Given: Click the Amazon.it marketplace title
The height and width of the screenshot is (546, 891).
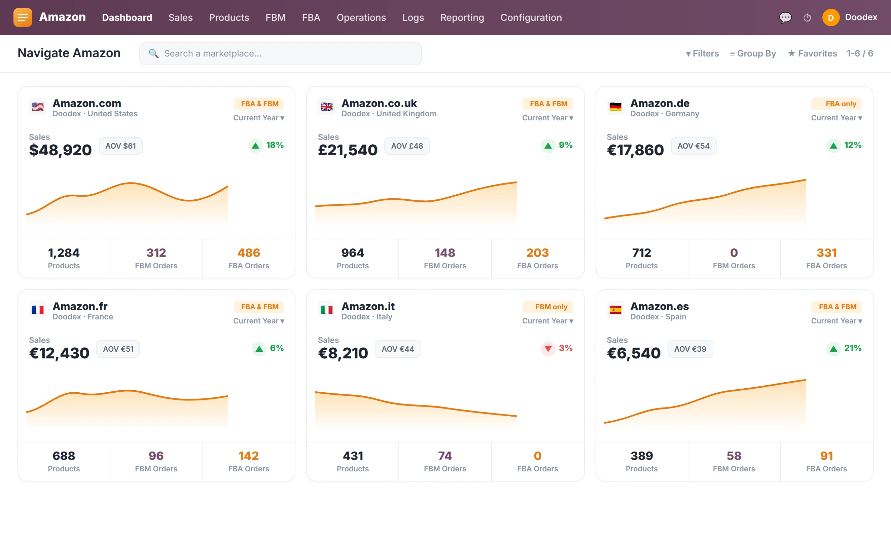Looking at the screenshot, I should click(368, 306).
